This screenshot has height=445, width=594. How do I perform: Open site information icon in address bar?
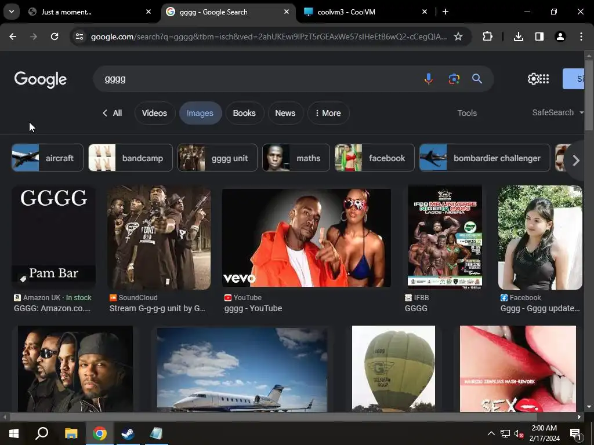(x=79, y=37)
